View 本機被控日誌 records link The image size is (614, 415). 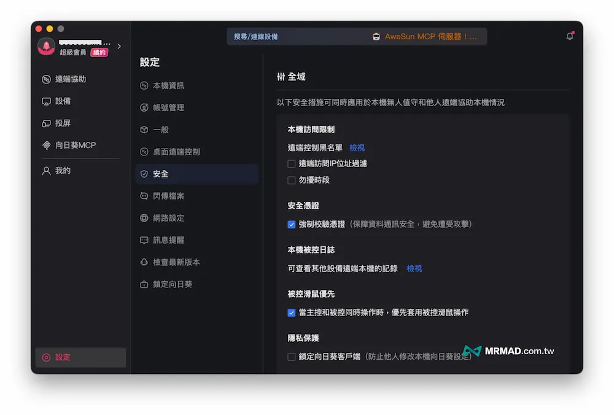coord(414,268)
